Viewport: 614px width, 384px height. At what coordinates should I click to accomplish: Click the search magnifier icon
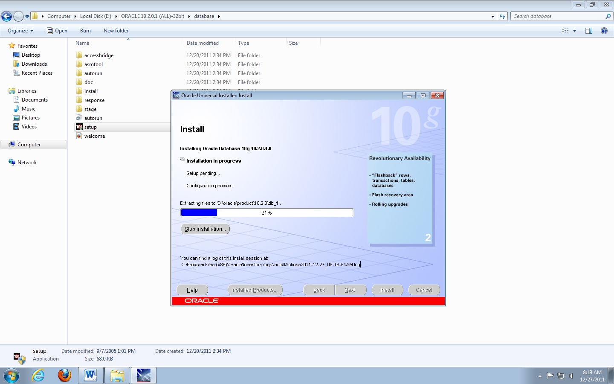pos(608,16)
